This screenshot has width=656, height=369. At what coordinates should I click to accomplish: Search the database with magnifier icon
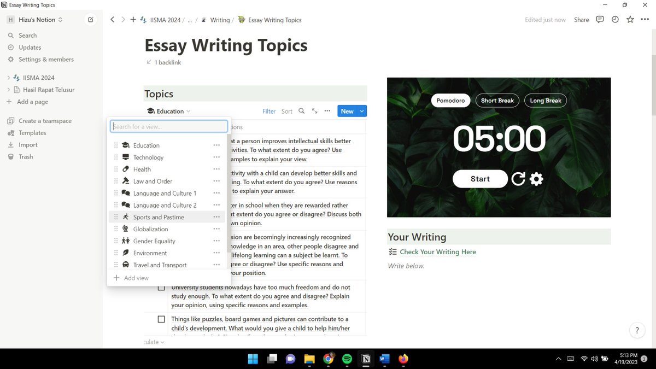[301, 111]
